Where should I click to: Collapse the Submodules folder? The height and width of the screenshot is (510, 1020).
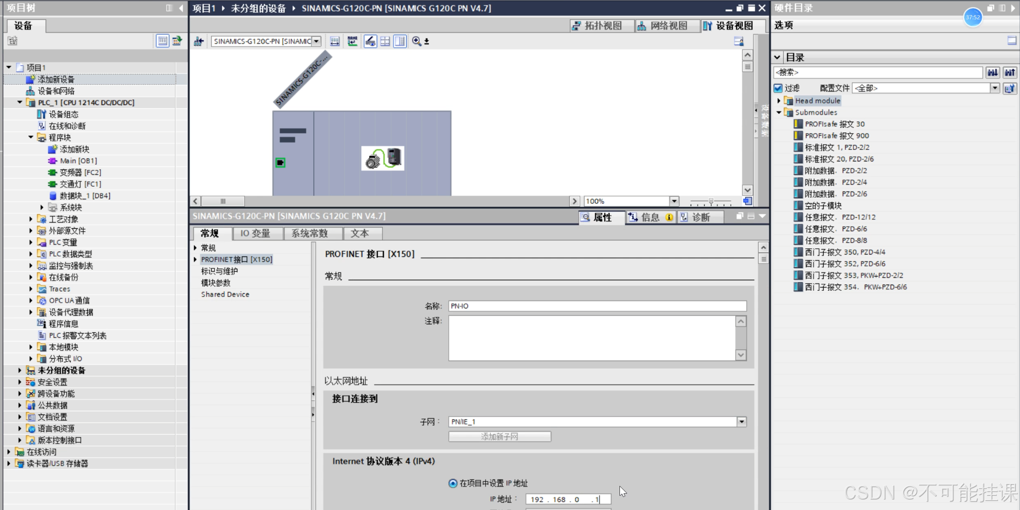779,113
